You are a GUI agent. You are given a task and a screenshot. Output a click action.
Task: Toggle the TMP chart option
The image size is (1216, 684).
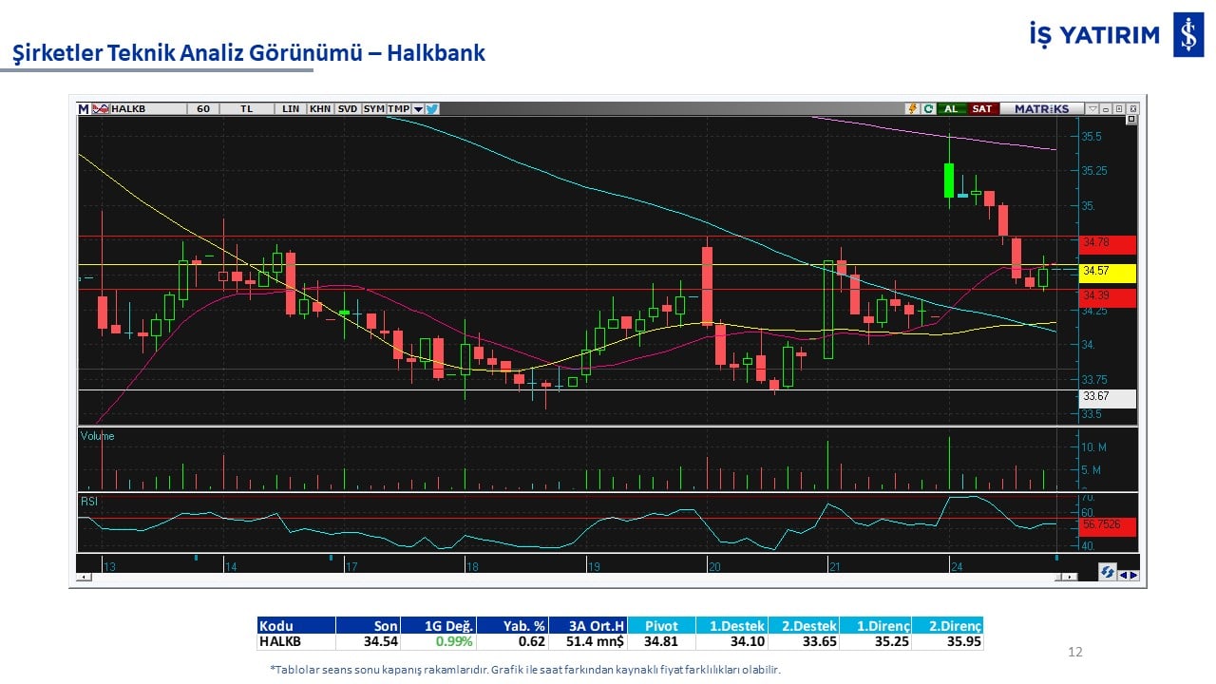click(398, 108)
